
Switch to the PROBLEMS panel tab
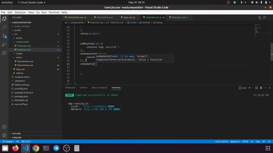pos(70,88)
